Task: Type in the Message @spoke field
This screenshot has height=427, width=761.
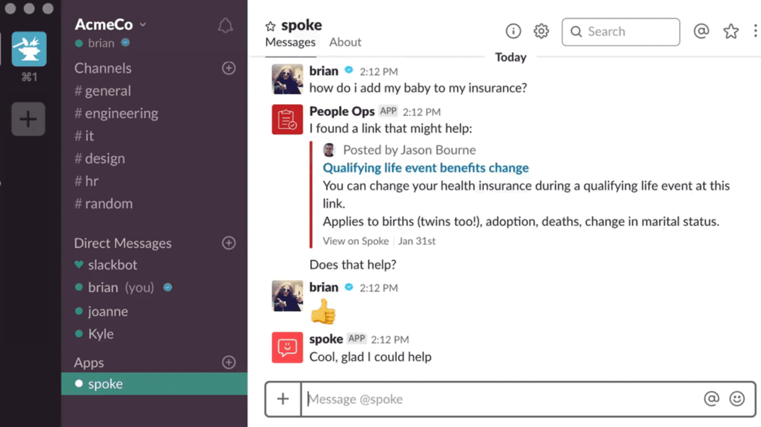Action: (499, 399)
